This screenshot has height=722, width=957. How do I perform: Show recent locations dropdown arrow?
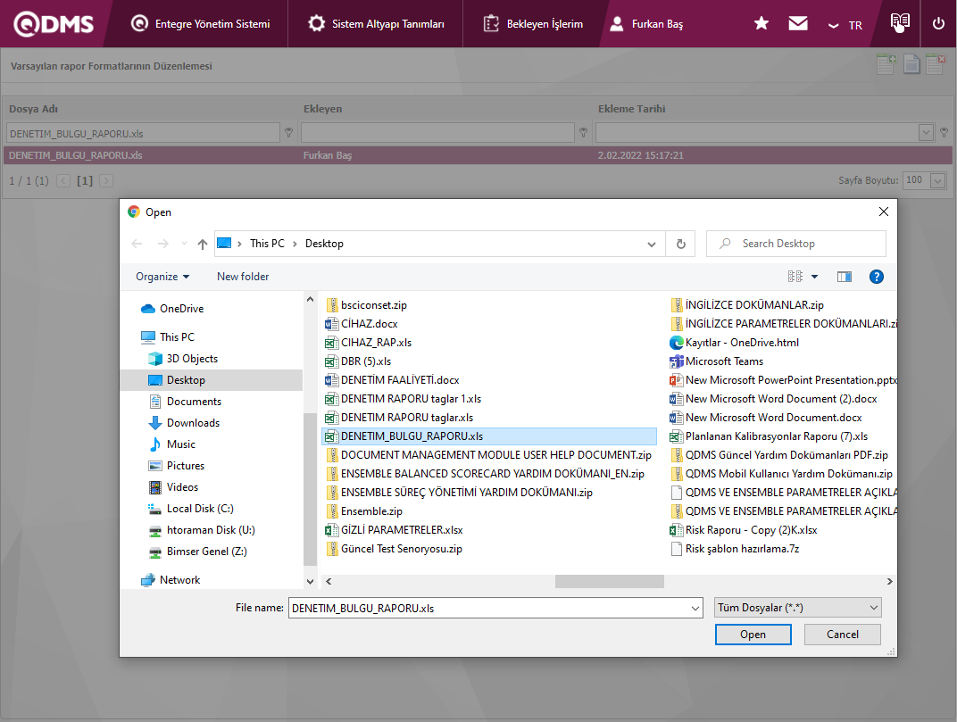coord(184,244)
